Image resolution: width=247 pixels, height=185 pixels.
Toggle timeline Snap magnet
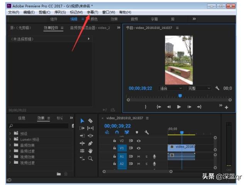pos(117,132)
